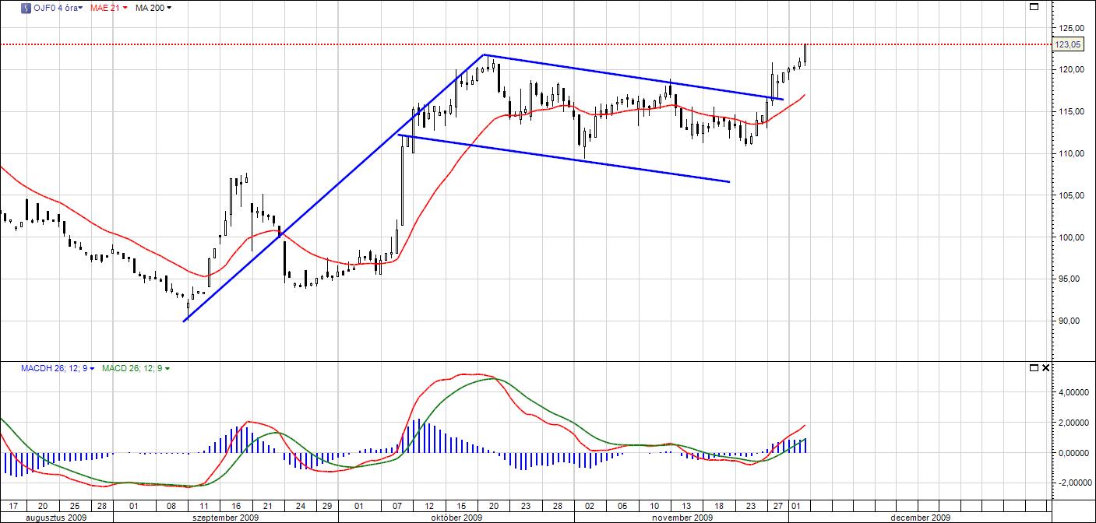Select the upper descending blue channel line
Screen dimensions: 1096x523
[634, 77]
